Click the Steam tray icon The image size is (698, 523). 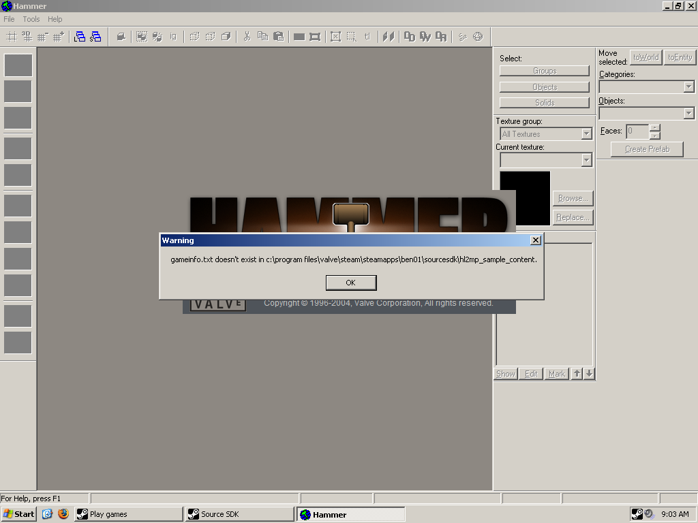pyautogui.click(x=637, y=515)
